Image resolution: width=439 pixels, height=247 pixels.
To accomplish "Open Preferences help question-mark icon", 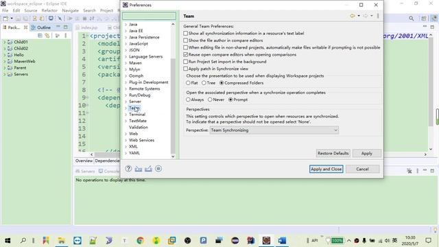I will [128, 169].
